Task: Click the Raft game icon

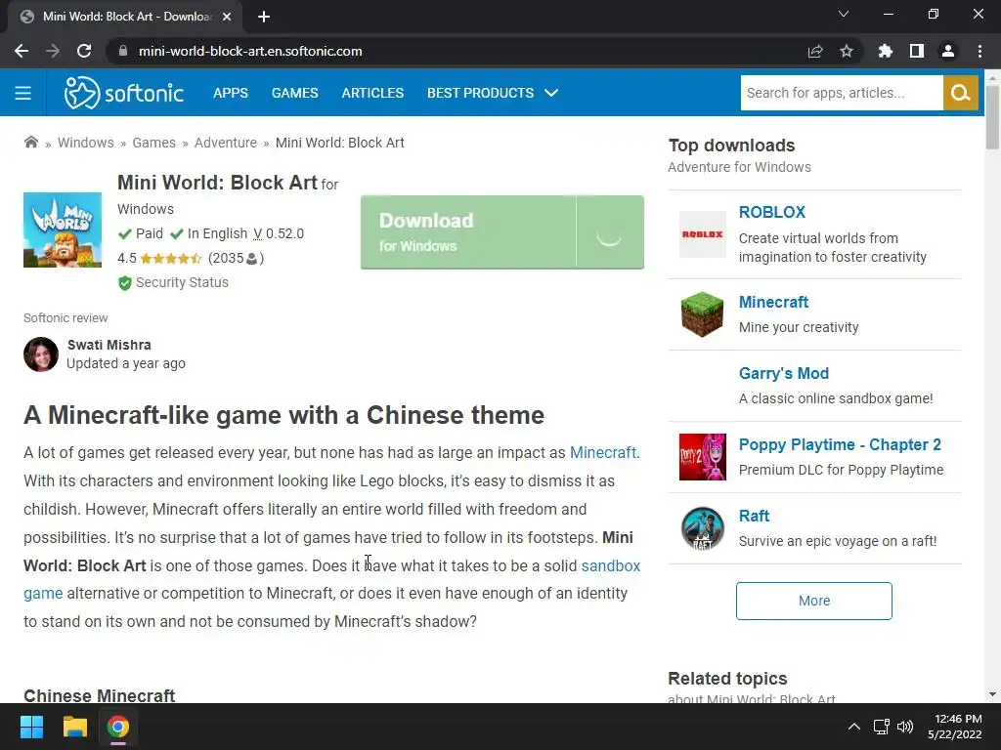Action: click(x=702, y=528)
